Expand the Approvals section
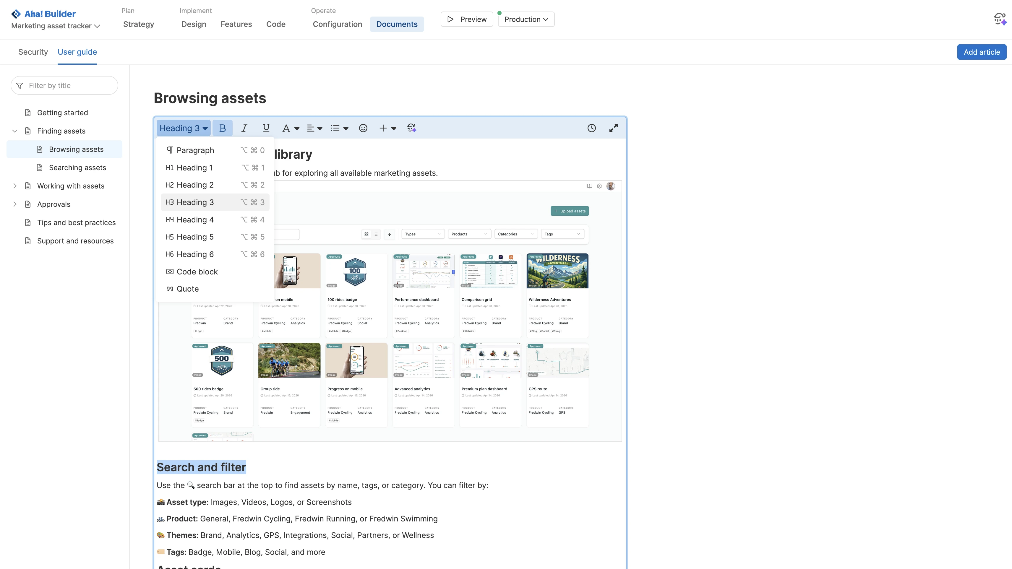The height and width of the screenshot is (569, 1012). pyautogui.click(x=15, y=204)
